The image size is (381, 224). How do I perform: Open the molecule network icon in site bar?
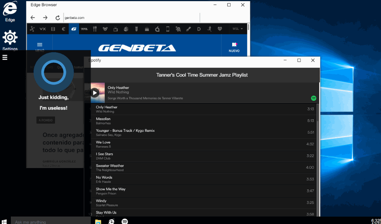click(x=32, y=29)
